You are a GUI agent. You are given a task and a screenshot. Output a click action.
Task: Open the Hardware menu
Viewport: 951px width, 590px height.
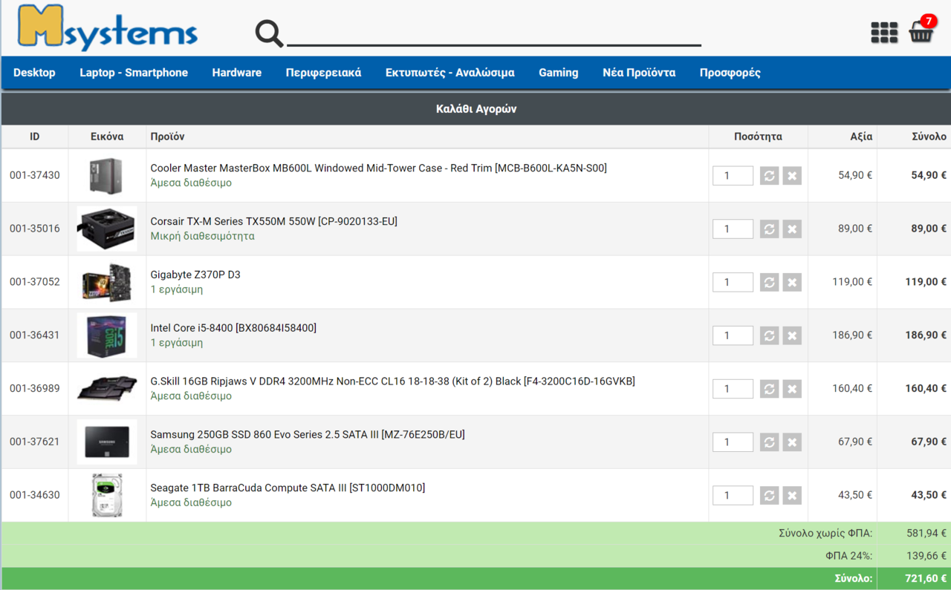pyautogui.click(x=236, y=73)
